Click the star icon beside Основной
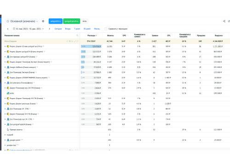 (8, 21)
